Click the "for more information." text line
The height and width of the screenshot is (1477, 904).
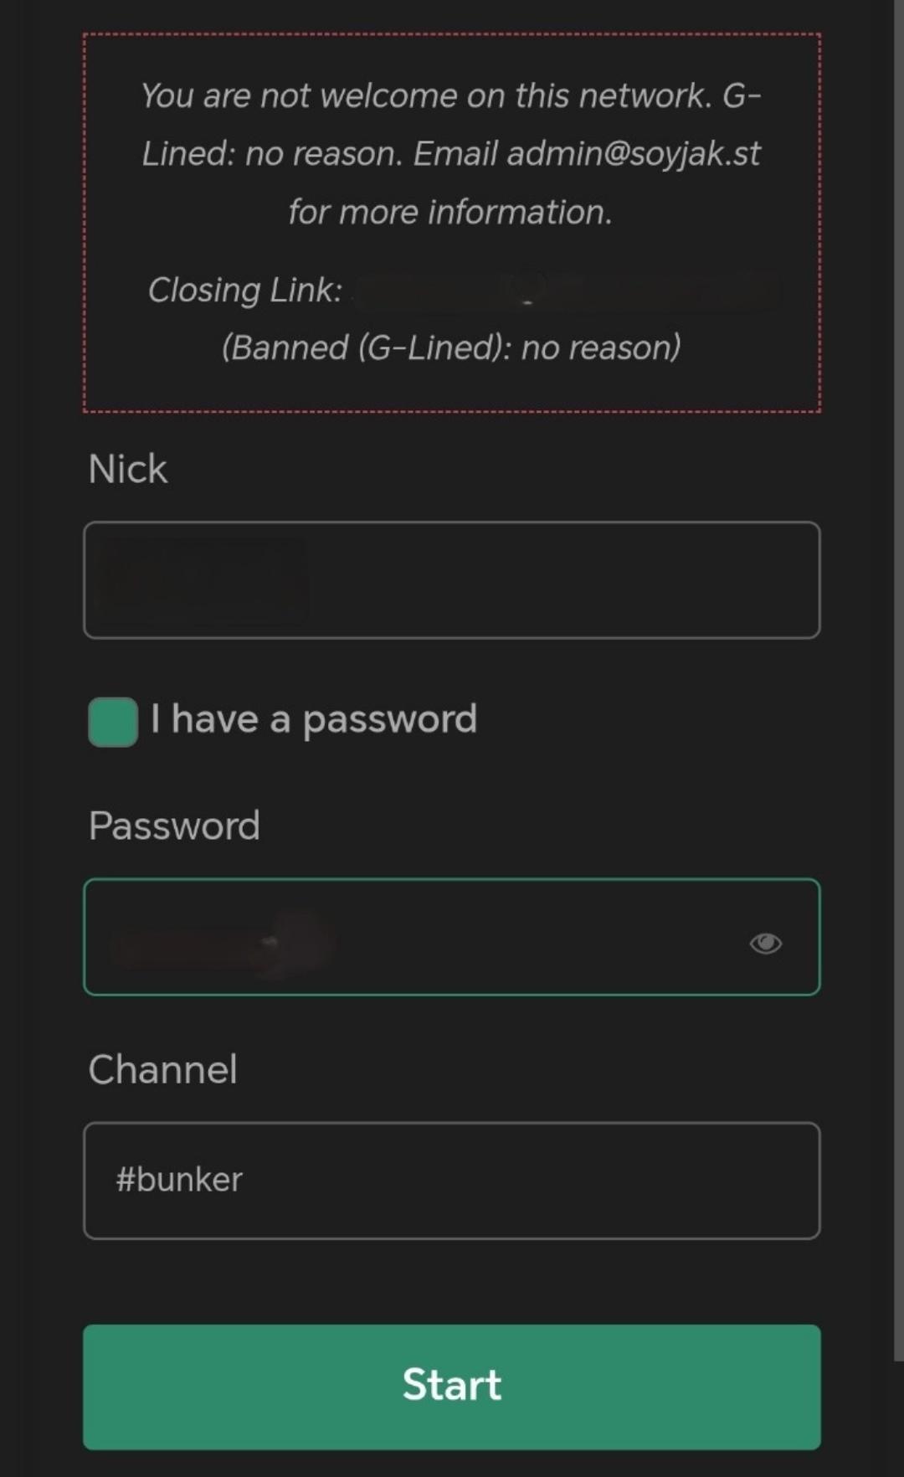[x=450, y=212]
